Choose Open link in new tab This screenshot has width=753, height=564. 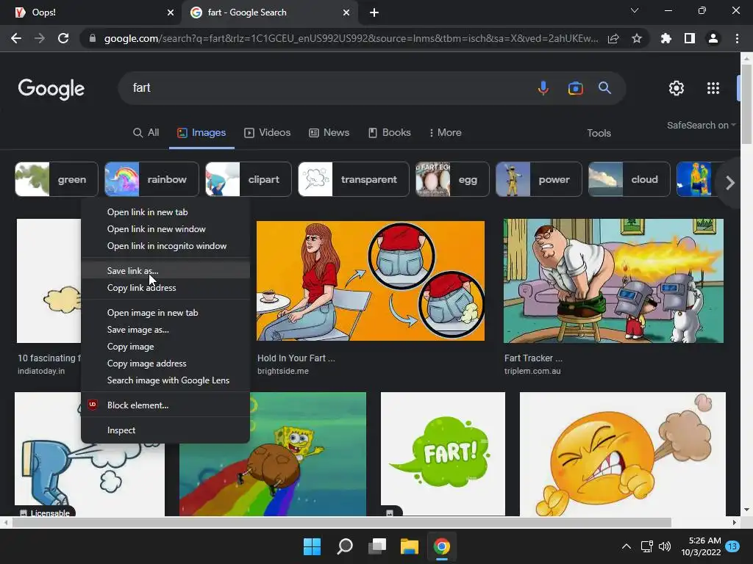165,212
